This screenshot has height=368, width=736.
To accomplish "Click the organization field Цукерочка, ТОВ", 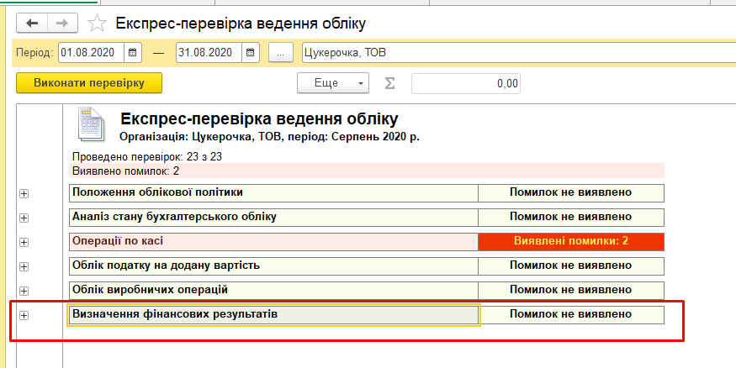I will [x=517, y=53].
